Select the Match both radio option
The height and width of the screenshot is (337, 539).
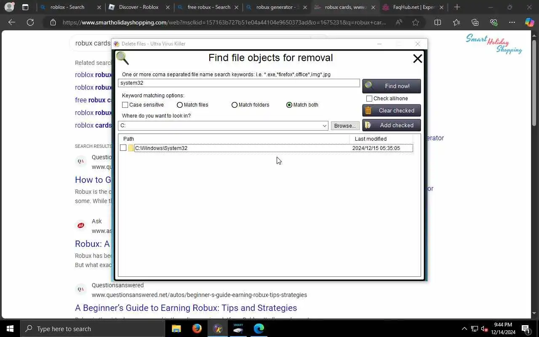pos(289,105)
